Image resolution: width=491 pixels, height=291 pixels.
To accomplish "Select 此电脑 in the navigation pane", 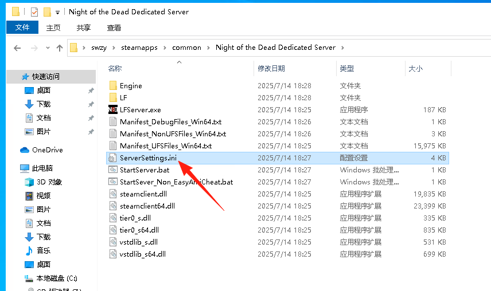I will coord(42,168).
